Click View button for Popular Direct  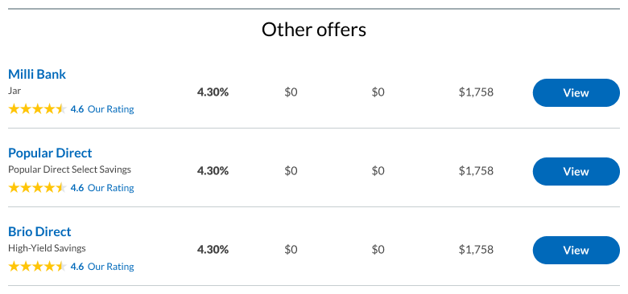[576, 171]
